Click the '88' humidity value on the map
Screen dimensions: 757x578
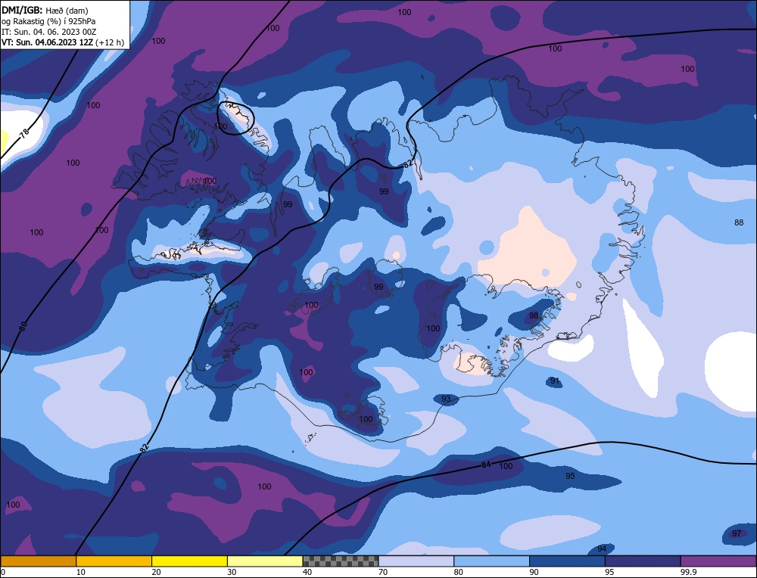click(x=739, y=222)
